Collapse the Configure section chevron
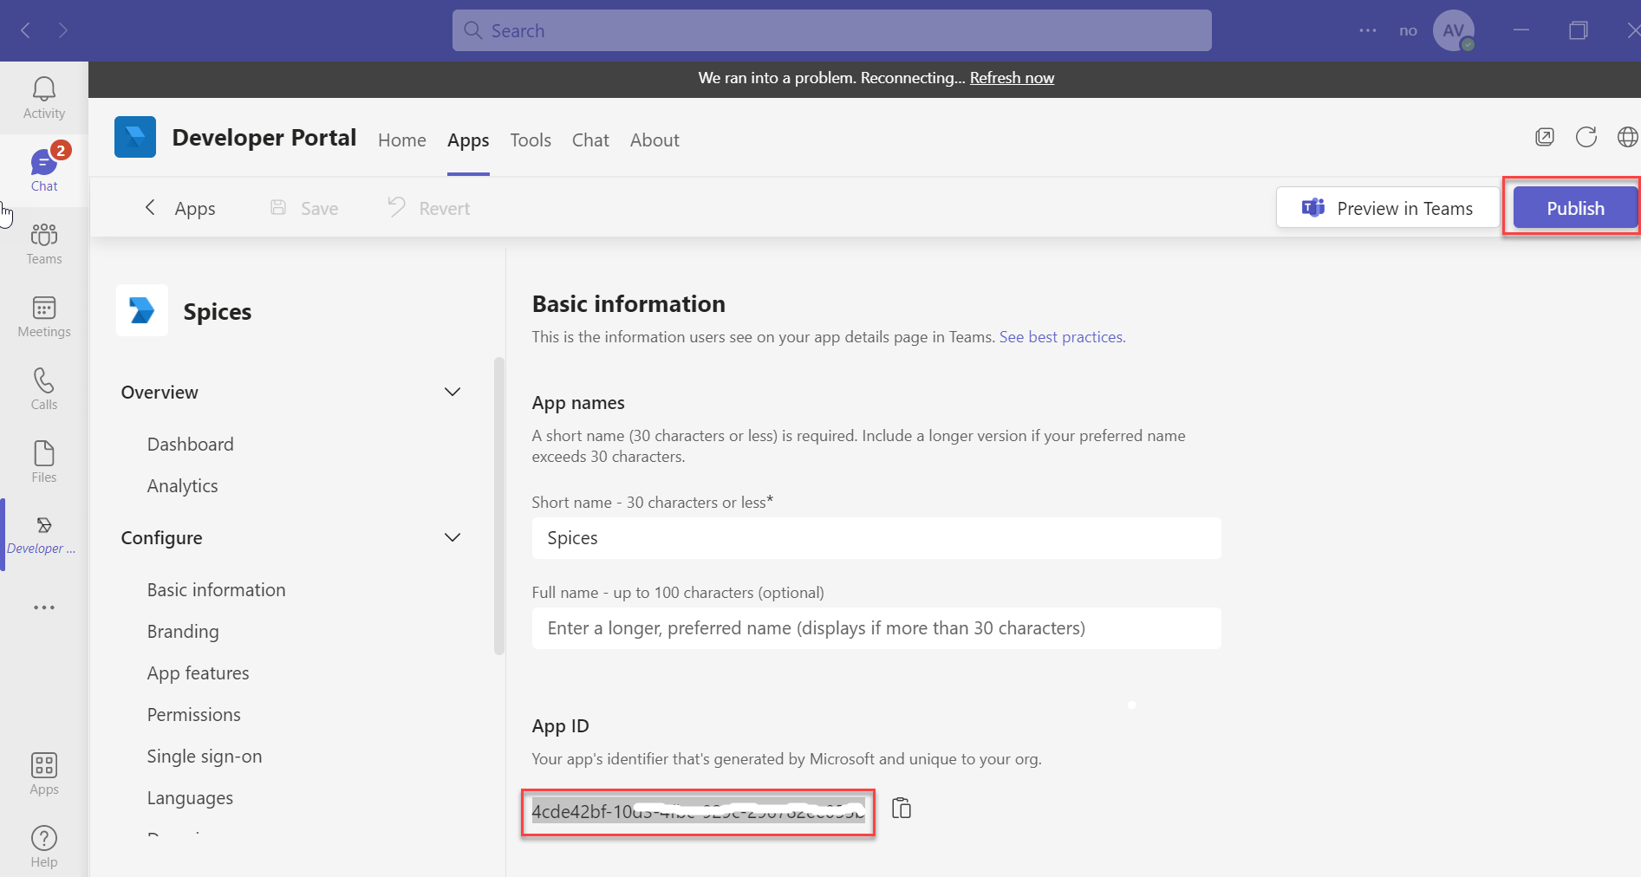Image resolution: width=1641 pixels, height=877 pixels. 453,537
